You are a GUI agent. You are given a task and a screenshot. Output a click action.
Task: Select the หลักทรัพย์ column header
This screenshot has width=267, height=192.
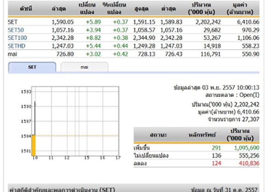click(202, 135)
